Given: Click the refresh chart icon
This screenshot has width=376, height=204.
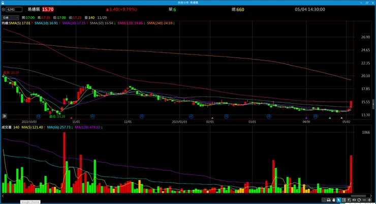Looking at the screenshot, I should tap(359, 200).
